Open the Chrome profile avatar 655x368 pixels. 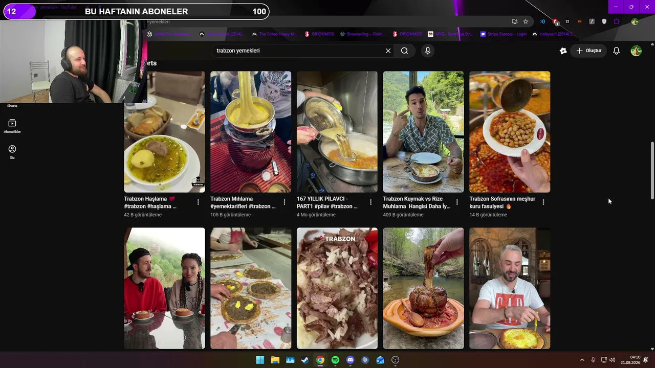tap(635, 21)
